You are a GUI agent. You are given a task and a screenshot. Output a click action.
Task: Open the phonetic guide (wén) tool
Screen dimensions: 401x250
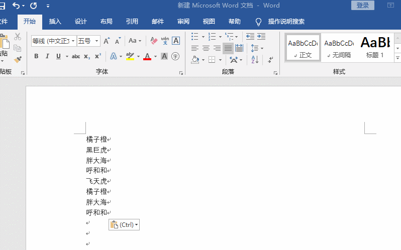[x=165, y=41]
